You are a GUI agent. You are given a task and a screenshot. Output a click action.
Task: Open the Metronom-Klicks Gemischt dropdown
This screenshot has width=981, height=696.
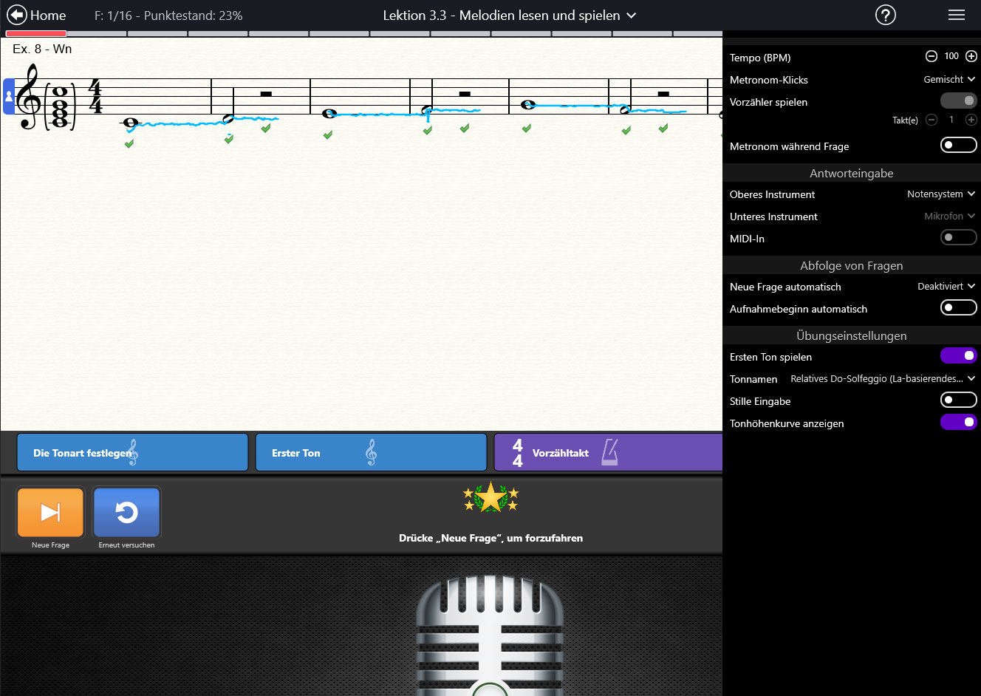pos(949,79)
